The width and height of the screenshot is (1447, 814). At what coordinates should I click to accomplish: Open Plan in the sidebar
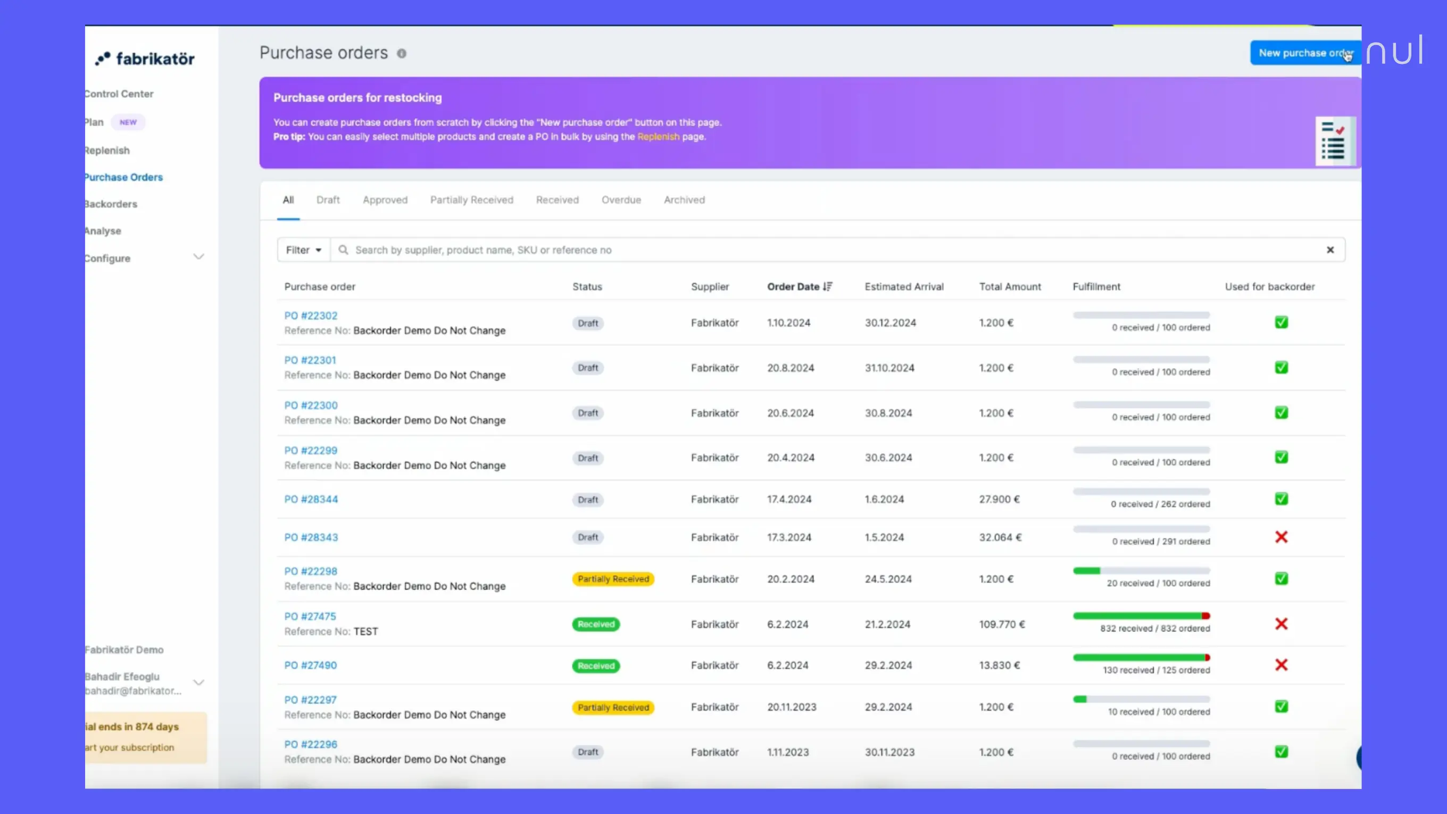94,122
